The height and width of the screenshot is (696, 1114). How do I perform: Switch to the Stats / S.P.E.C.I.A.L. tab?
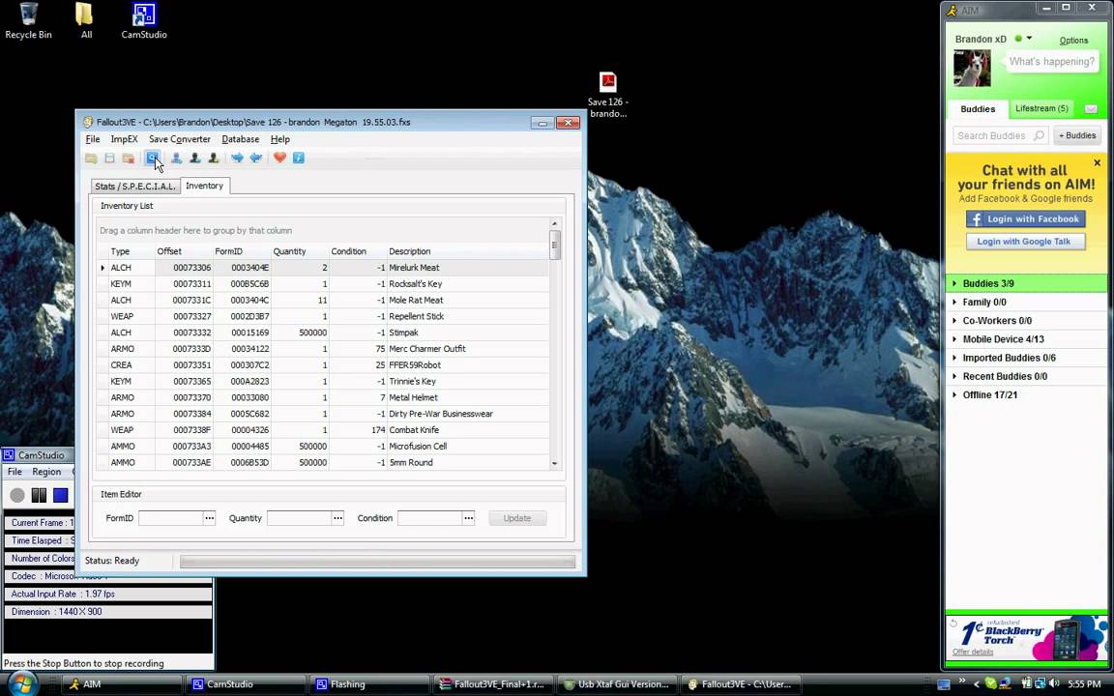coord(134,186)
